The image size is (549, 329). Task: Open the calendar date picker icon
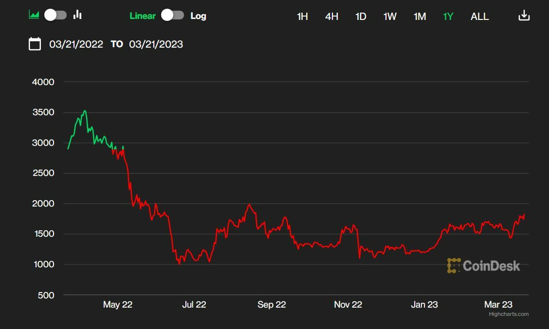[35, 44]
